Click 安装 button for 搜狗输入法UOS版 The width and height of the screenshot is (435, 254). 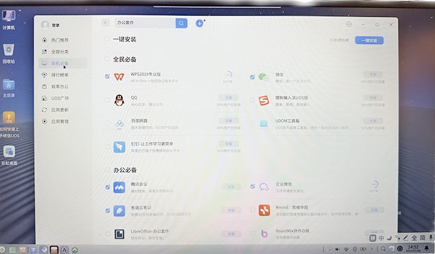pyautogui.click(x=373, y=98)
